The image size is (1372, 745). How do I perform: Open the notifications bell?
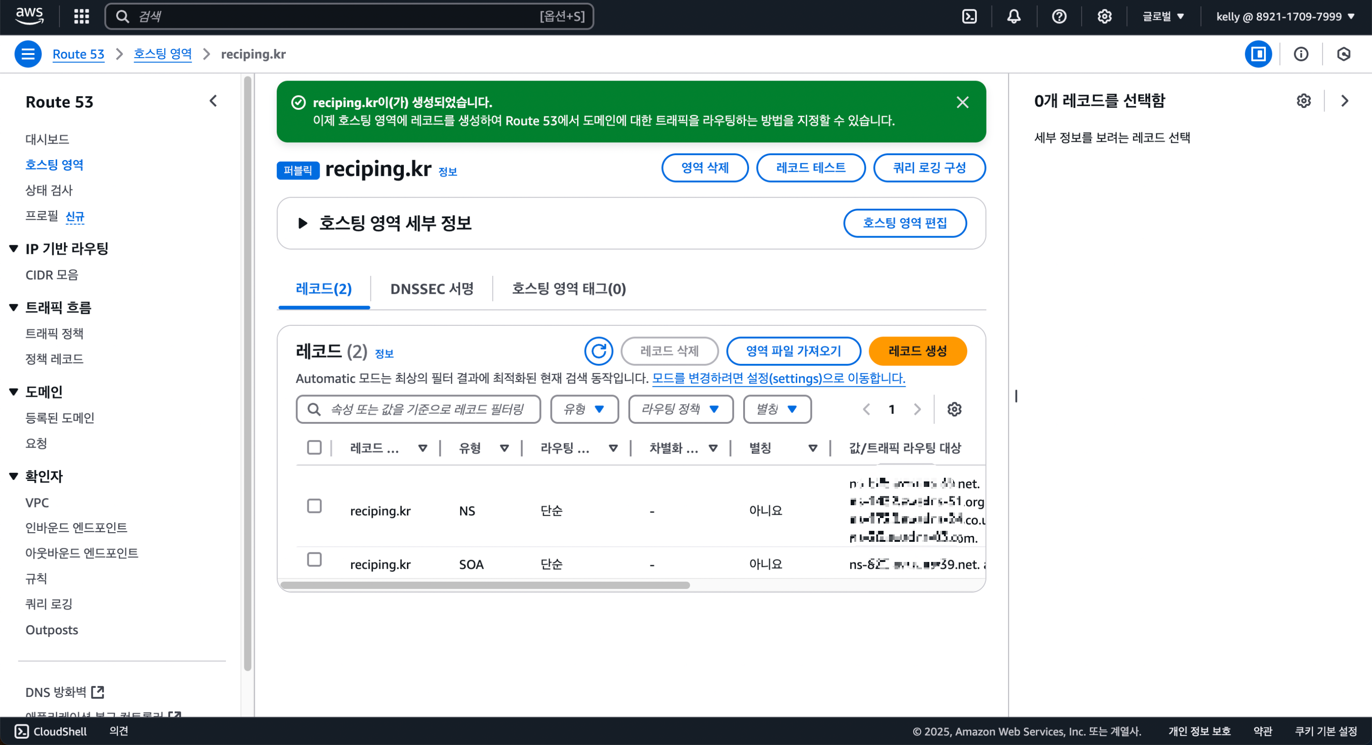coord(1013,16)
